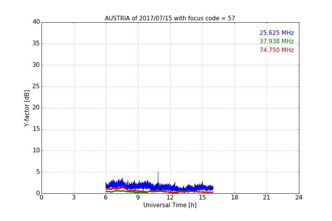Click the Universal Time [h] axis label
Viewport: 332px width, 221px height.
click(170, 205)
